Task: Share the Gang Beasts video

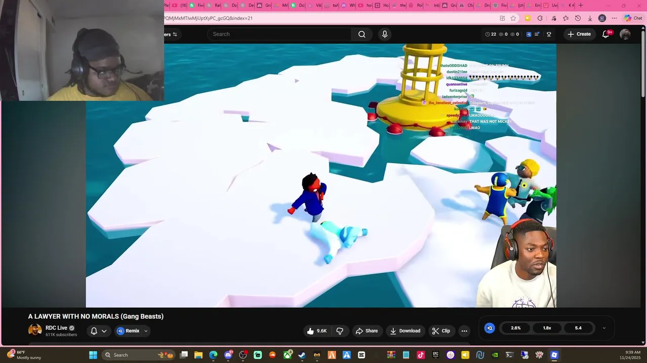Action: (x=367, y=331)
